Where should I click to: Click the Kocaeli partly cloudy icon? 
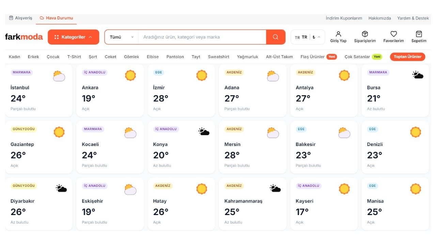[x=130, y=132]
